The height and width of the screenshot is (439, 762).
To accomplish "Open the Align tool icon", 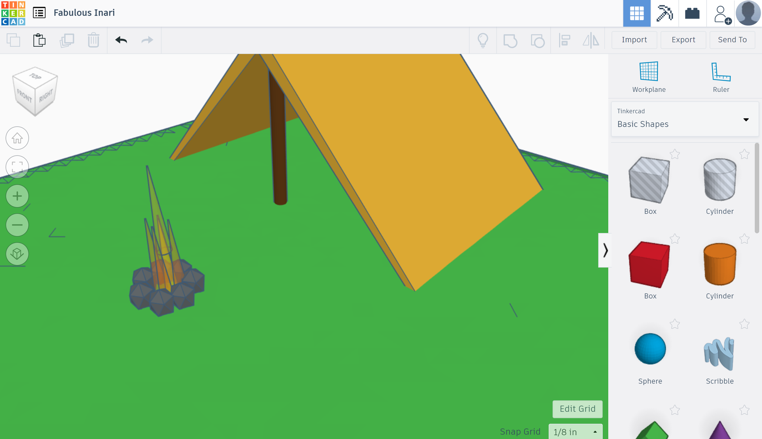I will (565, 40).
